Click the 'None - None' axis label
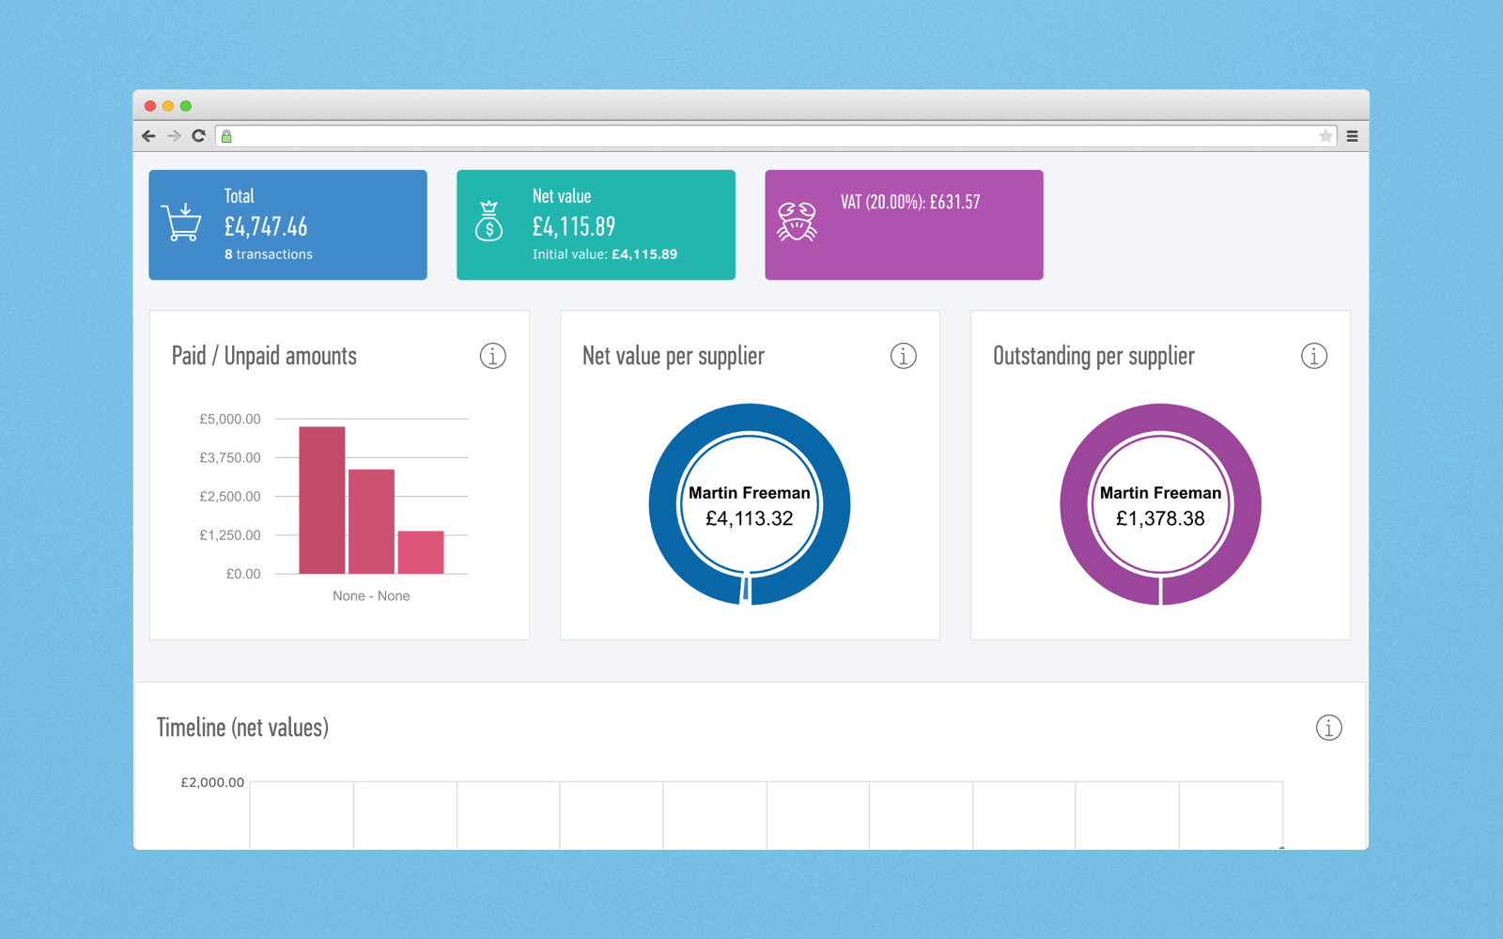The height and width of the screenshot is (939, 1503). 371,596
